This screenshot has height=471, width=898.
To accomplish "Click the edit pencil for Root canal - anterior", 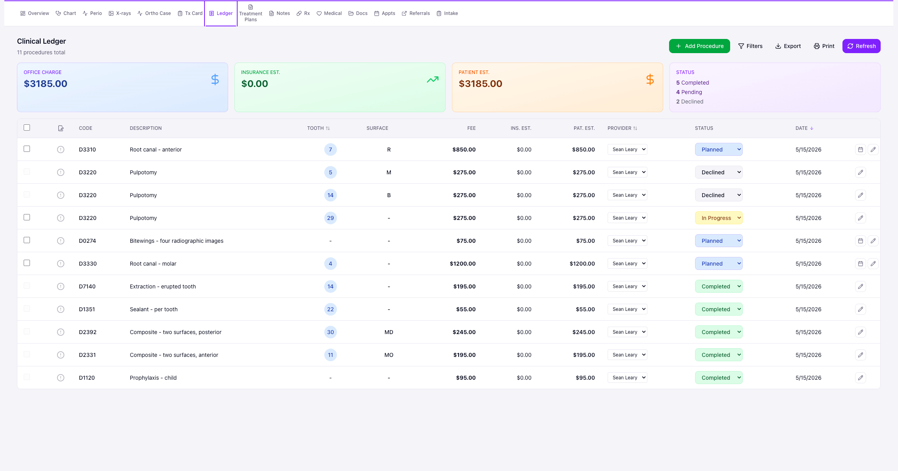I will pyautogui.click(x=873, y=150).
